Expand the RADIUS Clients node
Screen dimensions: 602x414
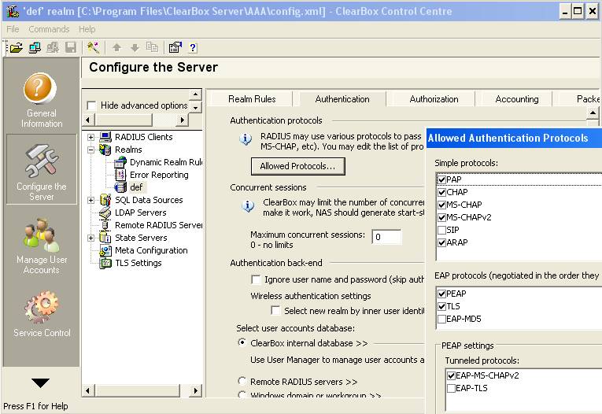point(90,137)
